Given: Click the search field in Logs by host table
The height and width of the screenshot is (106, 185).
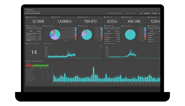Looking at the screenshot, I should tap(112, 28).
